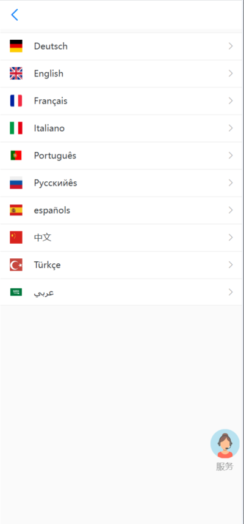Expand the 中文 row chevron
Viewport: 244px width, 524px height.
point(231,238)
